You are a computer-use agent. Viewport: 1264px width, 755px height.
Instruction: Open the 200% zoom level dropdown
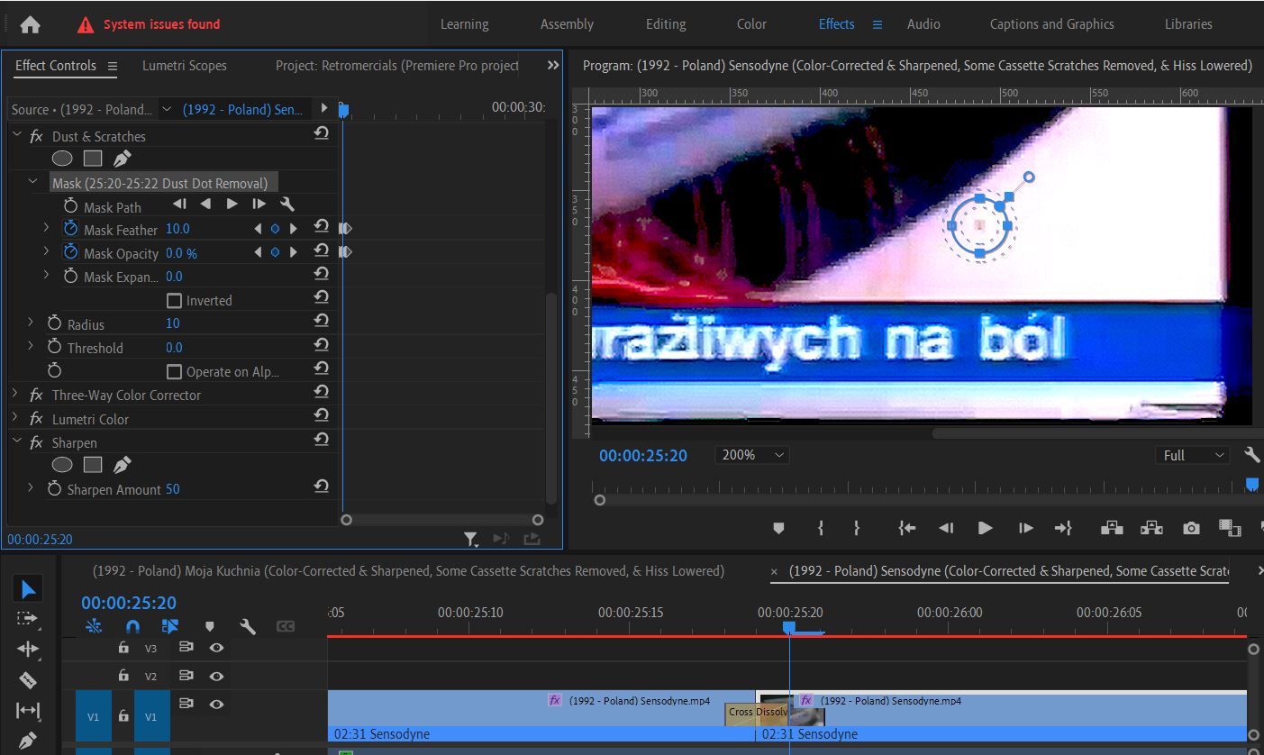click(752, 455)
